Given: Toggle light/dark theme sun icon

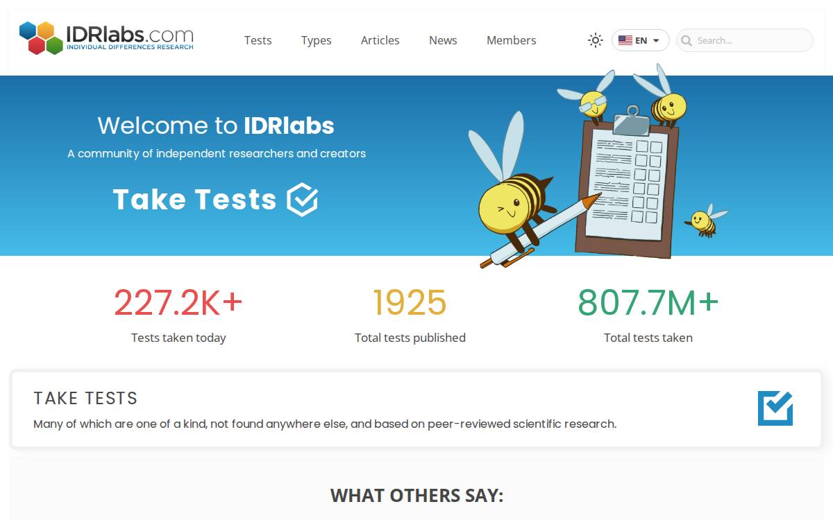Looking at the screenshot, I should [596, 40].
